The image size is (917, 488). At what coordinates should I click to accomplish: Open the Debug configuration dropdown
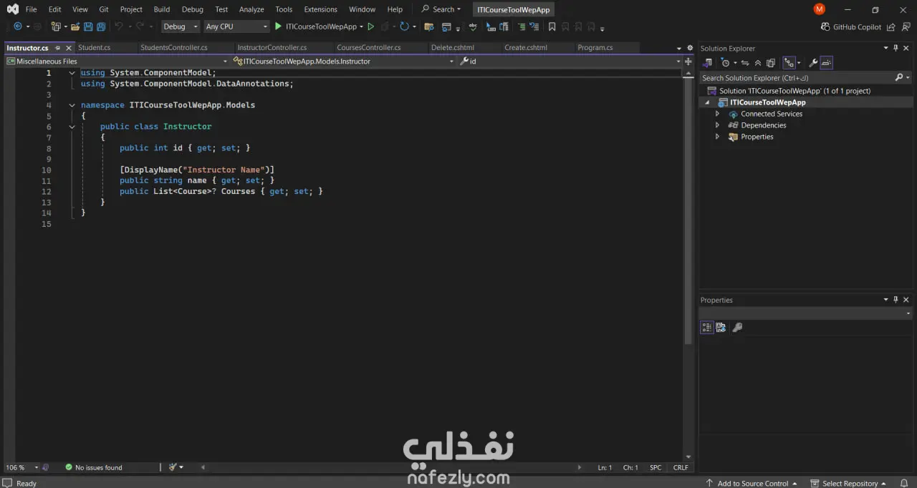coord(181,26)
